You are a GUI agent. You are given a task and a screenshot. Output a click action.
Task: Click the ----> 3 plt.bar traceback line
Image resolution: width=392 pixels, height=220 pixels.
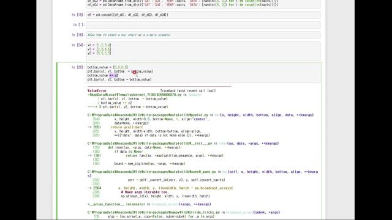coord(128,107)
